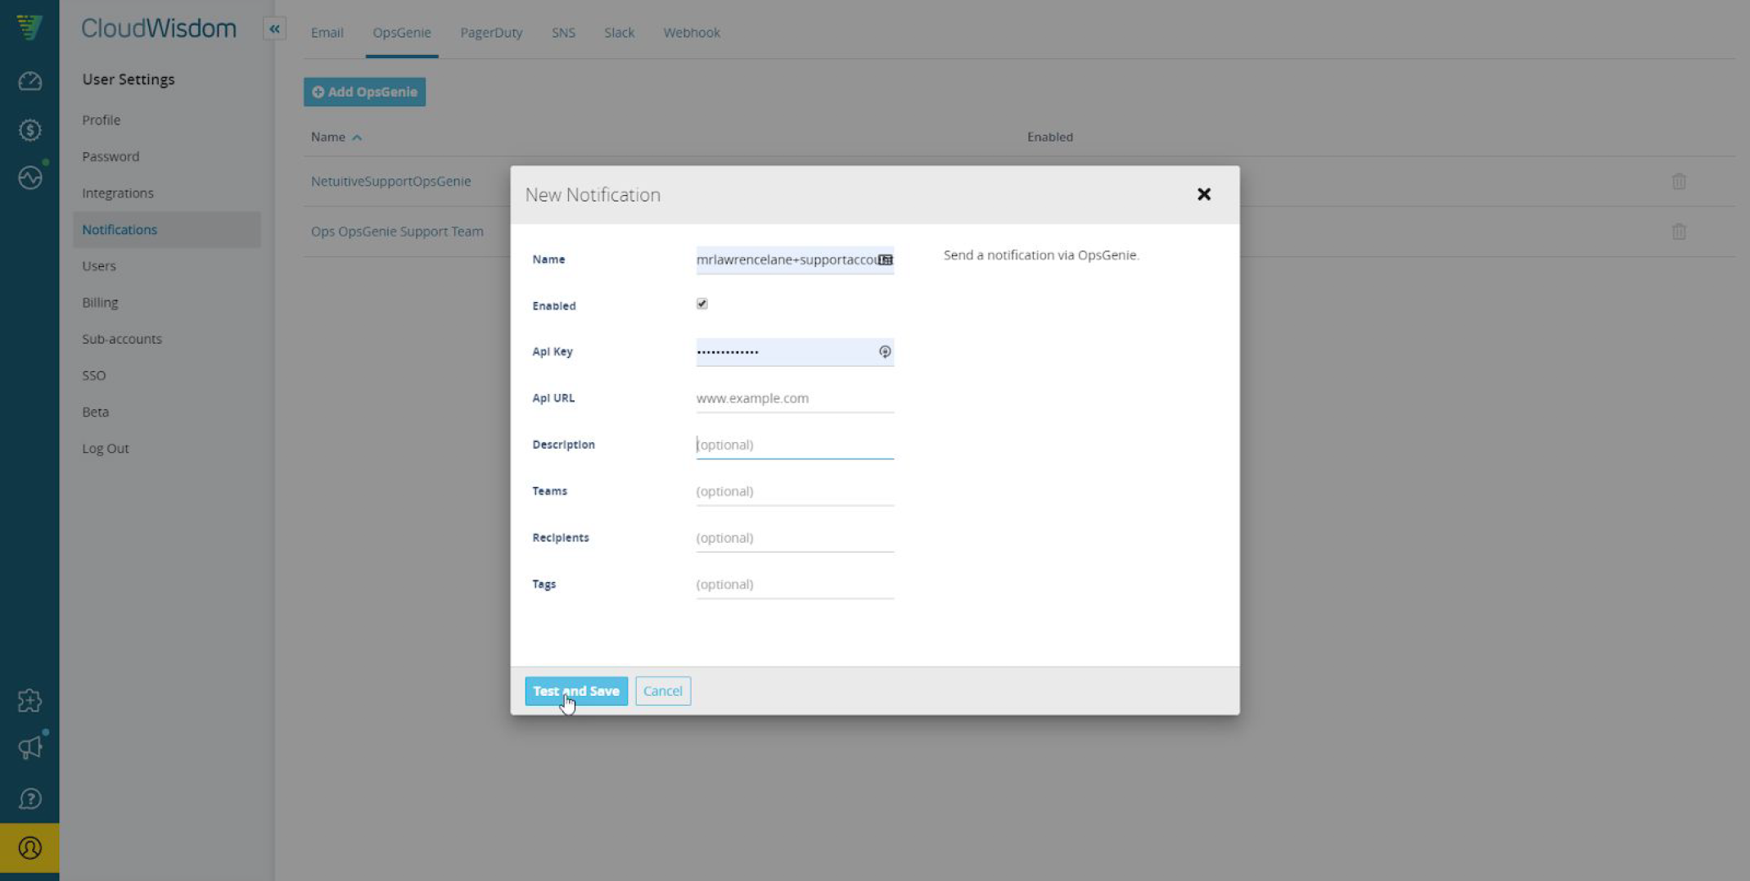The height and width of the screenshot is (881, 1750).
Task: Select Notifications in User Settings
Action: click(x=167, y=229)
